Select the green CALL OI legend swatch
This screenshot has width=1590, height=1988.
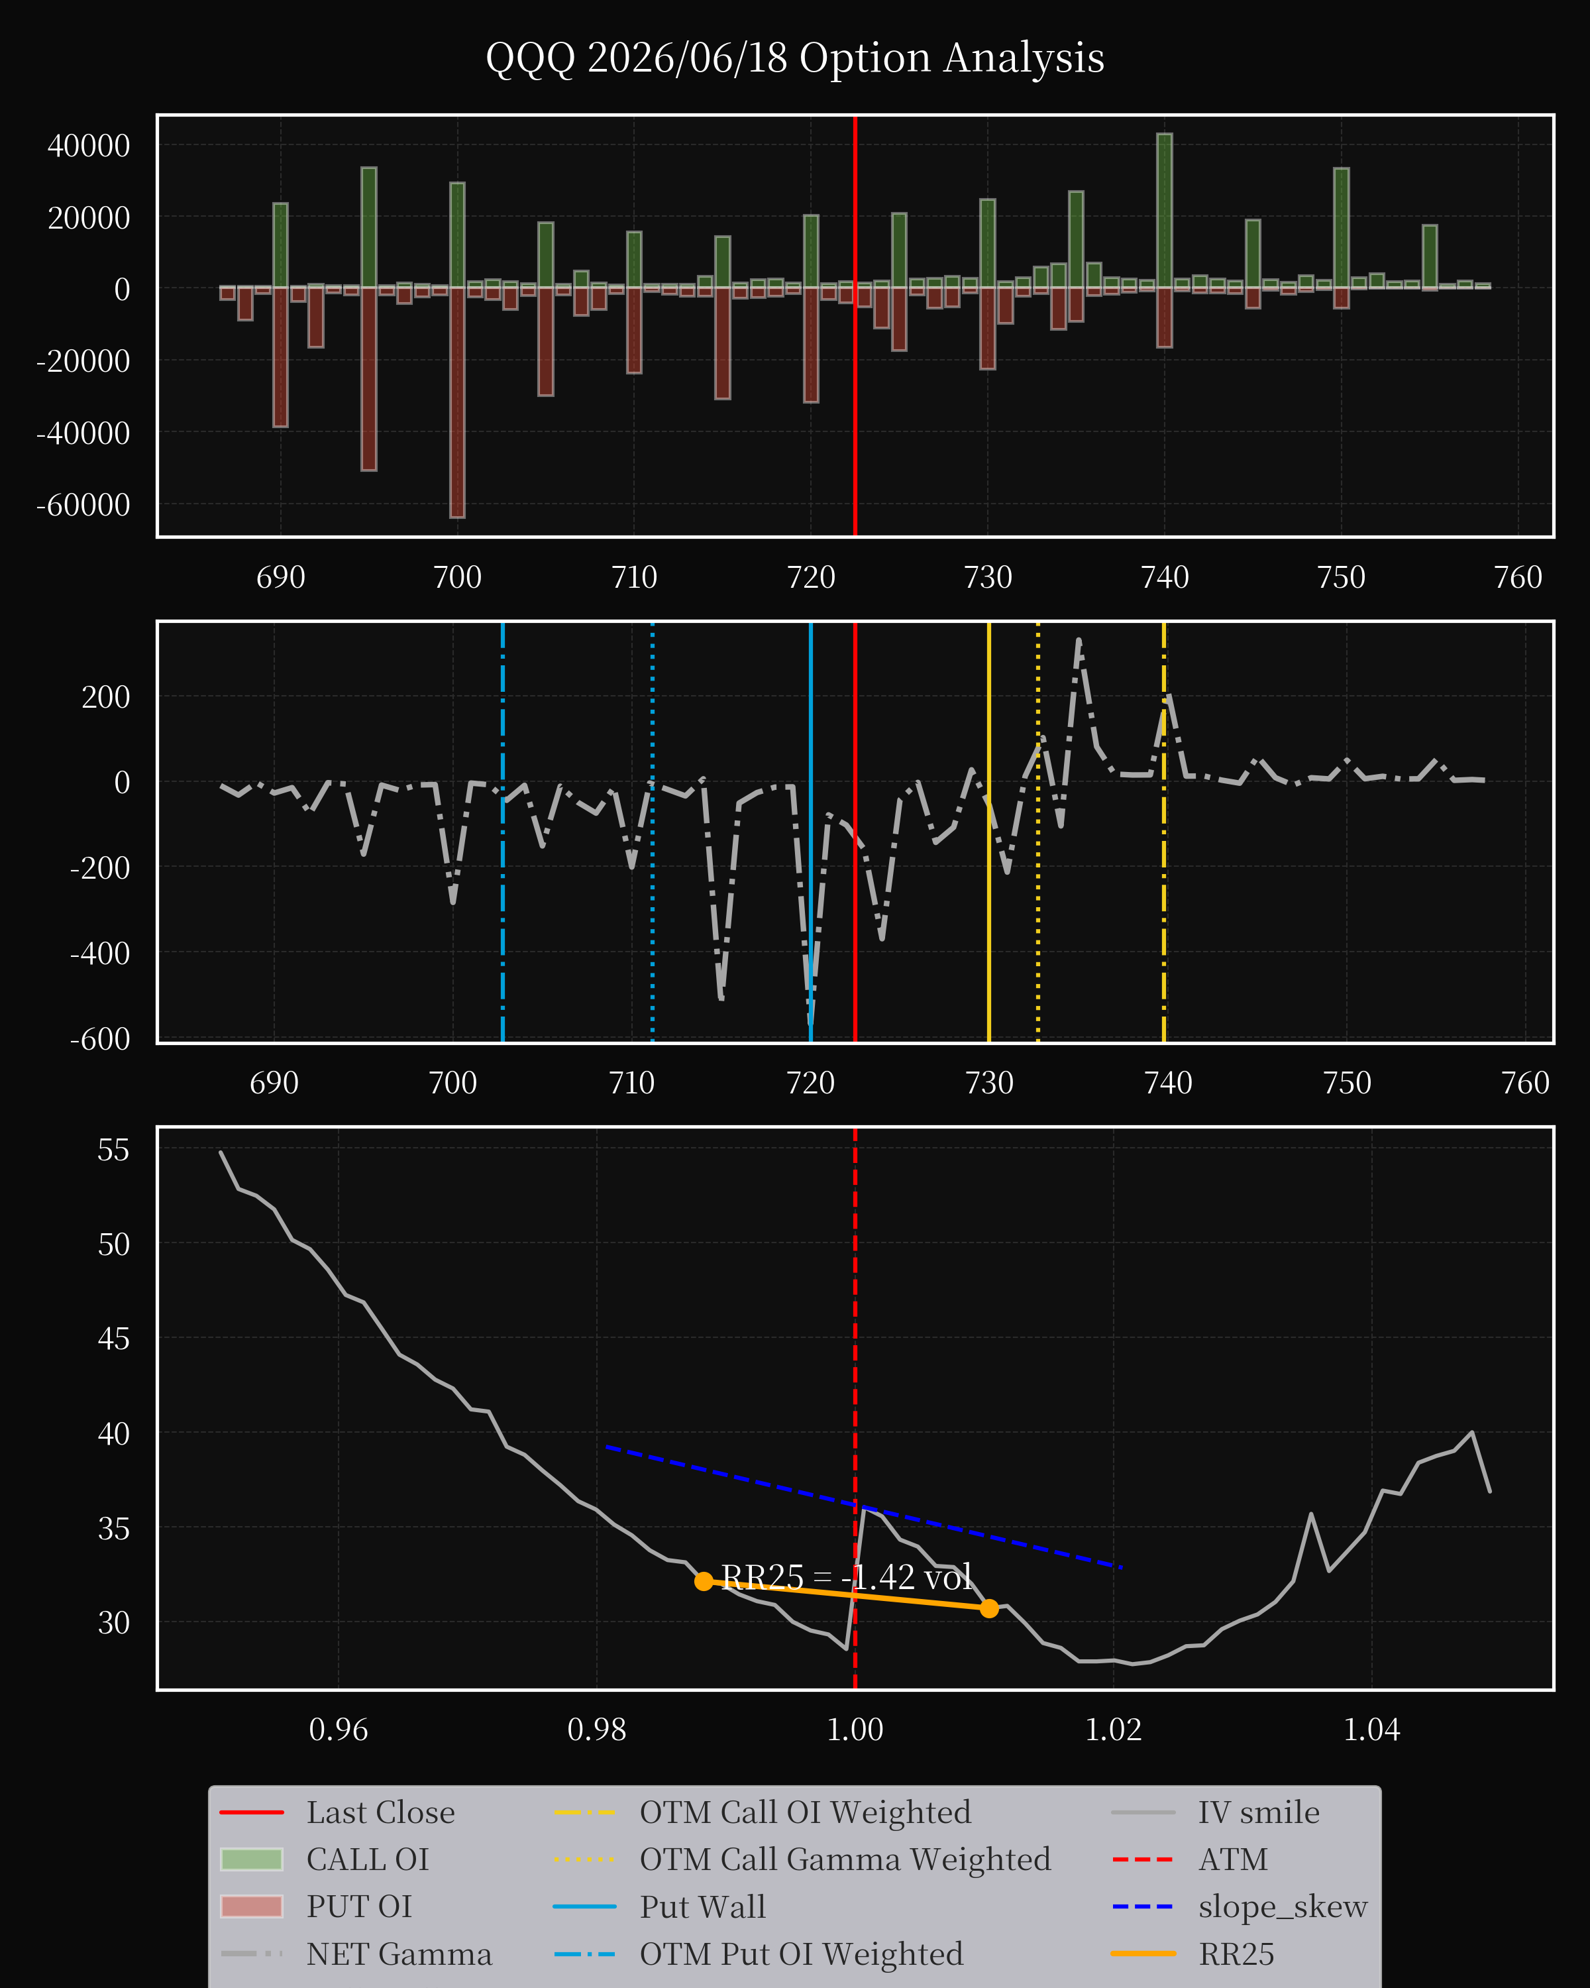252,1859
